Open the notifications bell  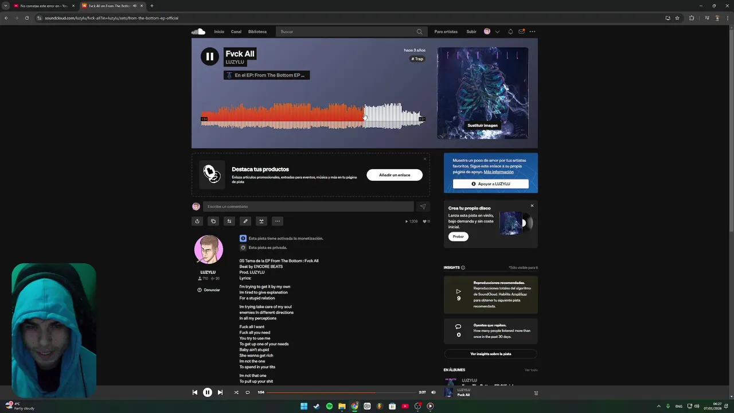pos(510,32)
